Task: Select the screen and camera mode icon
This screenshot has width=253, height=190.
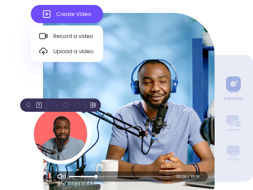Action: (233, 122)
